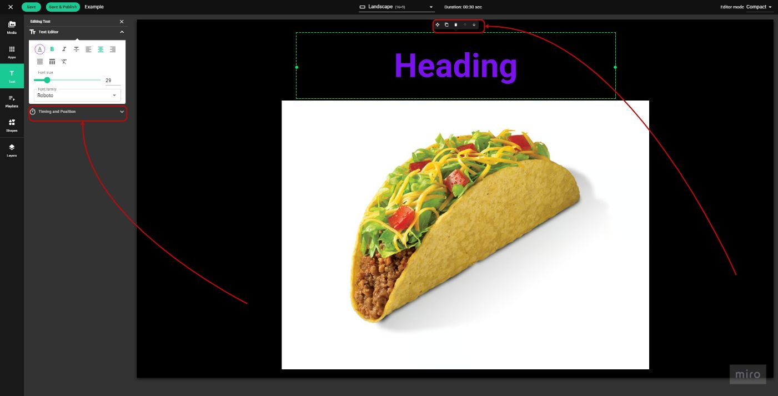Click the Save & Publish button
Viewport: 778px width, 396px height.
(x=62, y=7)
